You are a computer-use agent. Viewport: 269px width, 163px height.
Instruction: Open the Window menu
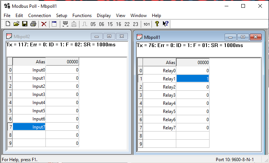coord(139,16)
